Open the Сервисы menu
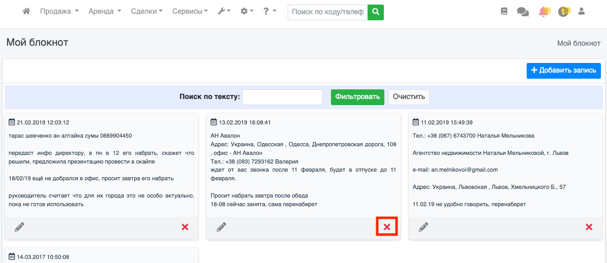Image resolution: width=607 pixels, height=263 pixels. click(190, 11)
